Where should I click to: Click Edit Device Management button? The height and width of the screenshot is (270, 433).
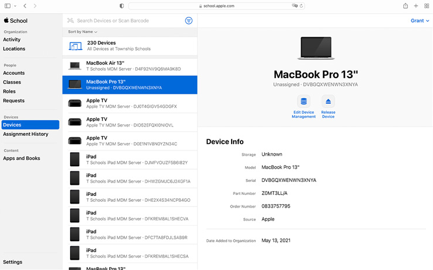[x=304, y=107]
